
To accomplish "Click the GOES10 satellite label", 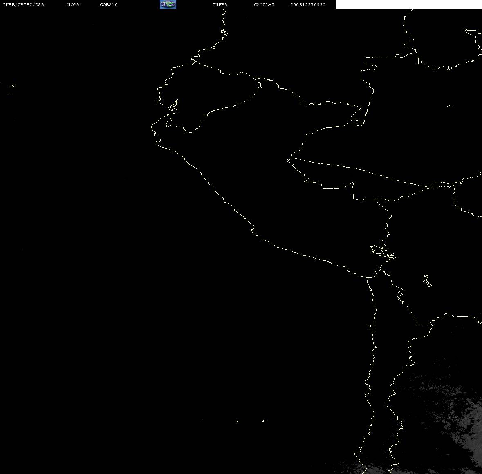I will point(109,5).
